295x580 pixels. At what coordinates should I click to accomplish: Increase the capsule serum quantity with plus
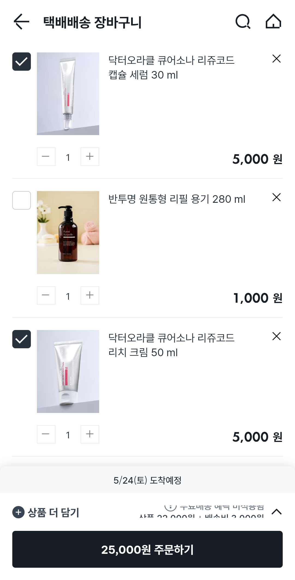pyautogui.click(x=90, y=157)
